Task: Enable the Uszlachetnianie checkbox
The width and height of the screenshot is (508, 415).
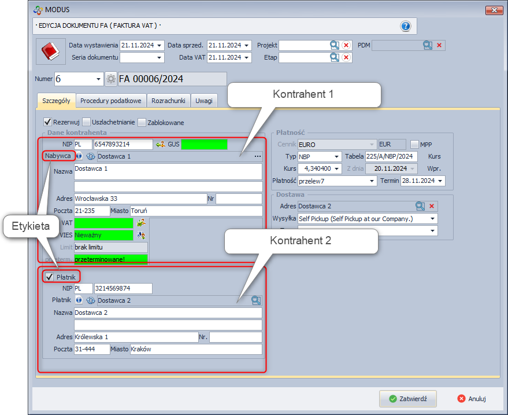Action: pos(86,122)
